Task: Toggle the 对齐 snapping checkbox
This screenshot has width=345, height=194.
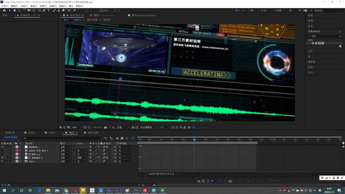Action: 101,10
